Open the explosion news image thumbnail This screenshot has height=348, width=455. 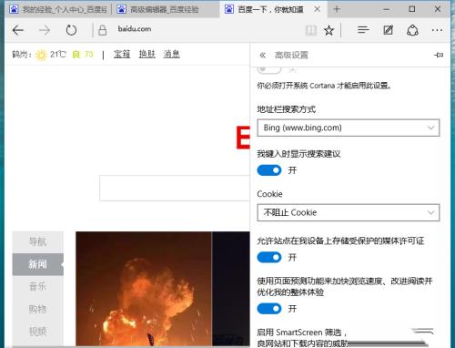[x=144, y=289]
